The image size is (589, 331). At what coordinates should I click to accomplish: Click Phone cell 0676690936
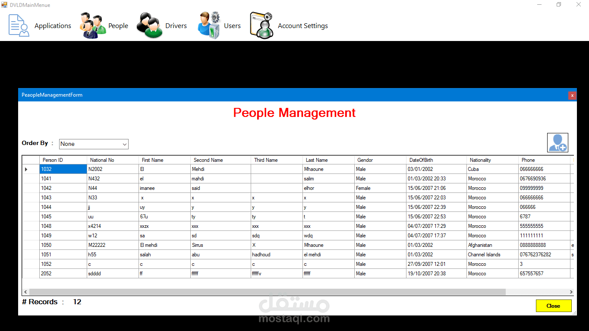coord(544,179)
